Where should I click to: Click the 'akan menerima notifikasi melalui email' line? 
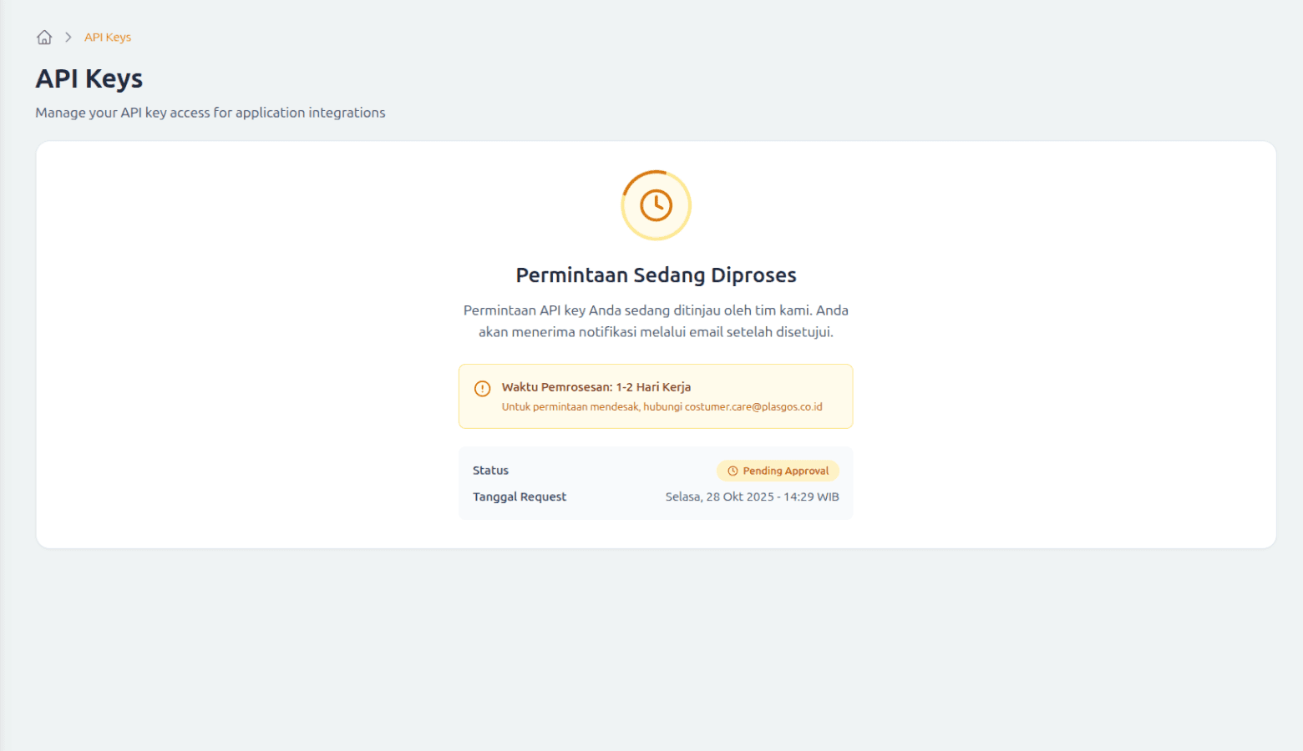(x=656, y=332)
